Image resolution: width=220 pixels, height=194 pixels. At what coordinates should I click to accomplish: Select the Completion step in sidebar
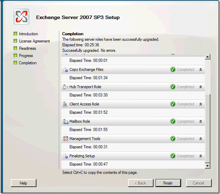[x=28, y=63]
